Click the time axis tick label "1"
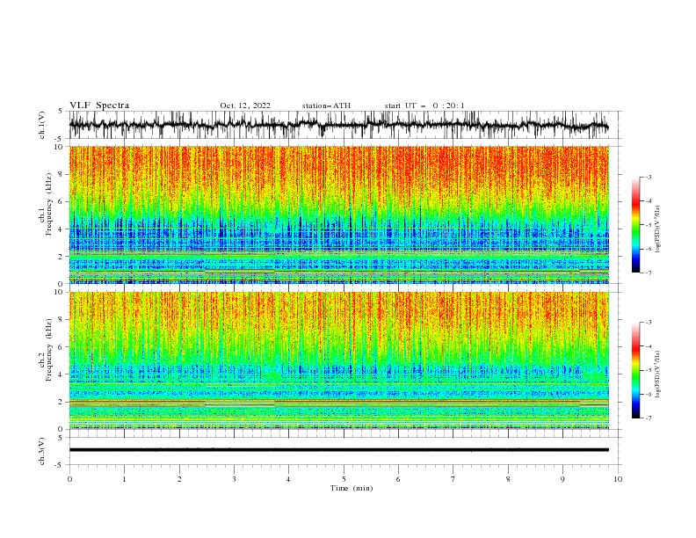Screen dimensions: 696x538 [x=124, y=479]
